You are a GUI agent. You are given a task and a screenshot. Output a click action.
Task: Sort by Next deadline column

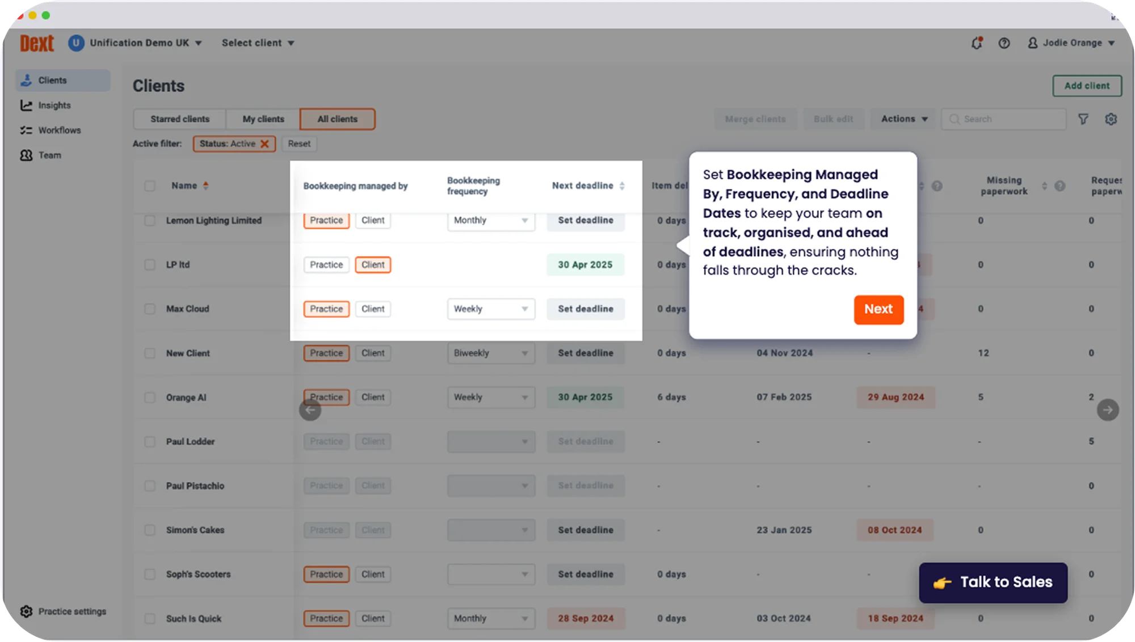tap(622, 186)
